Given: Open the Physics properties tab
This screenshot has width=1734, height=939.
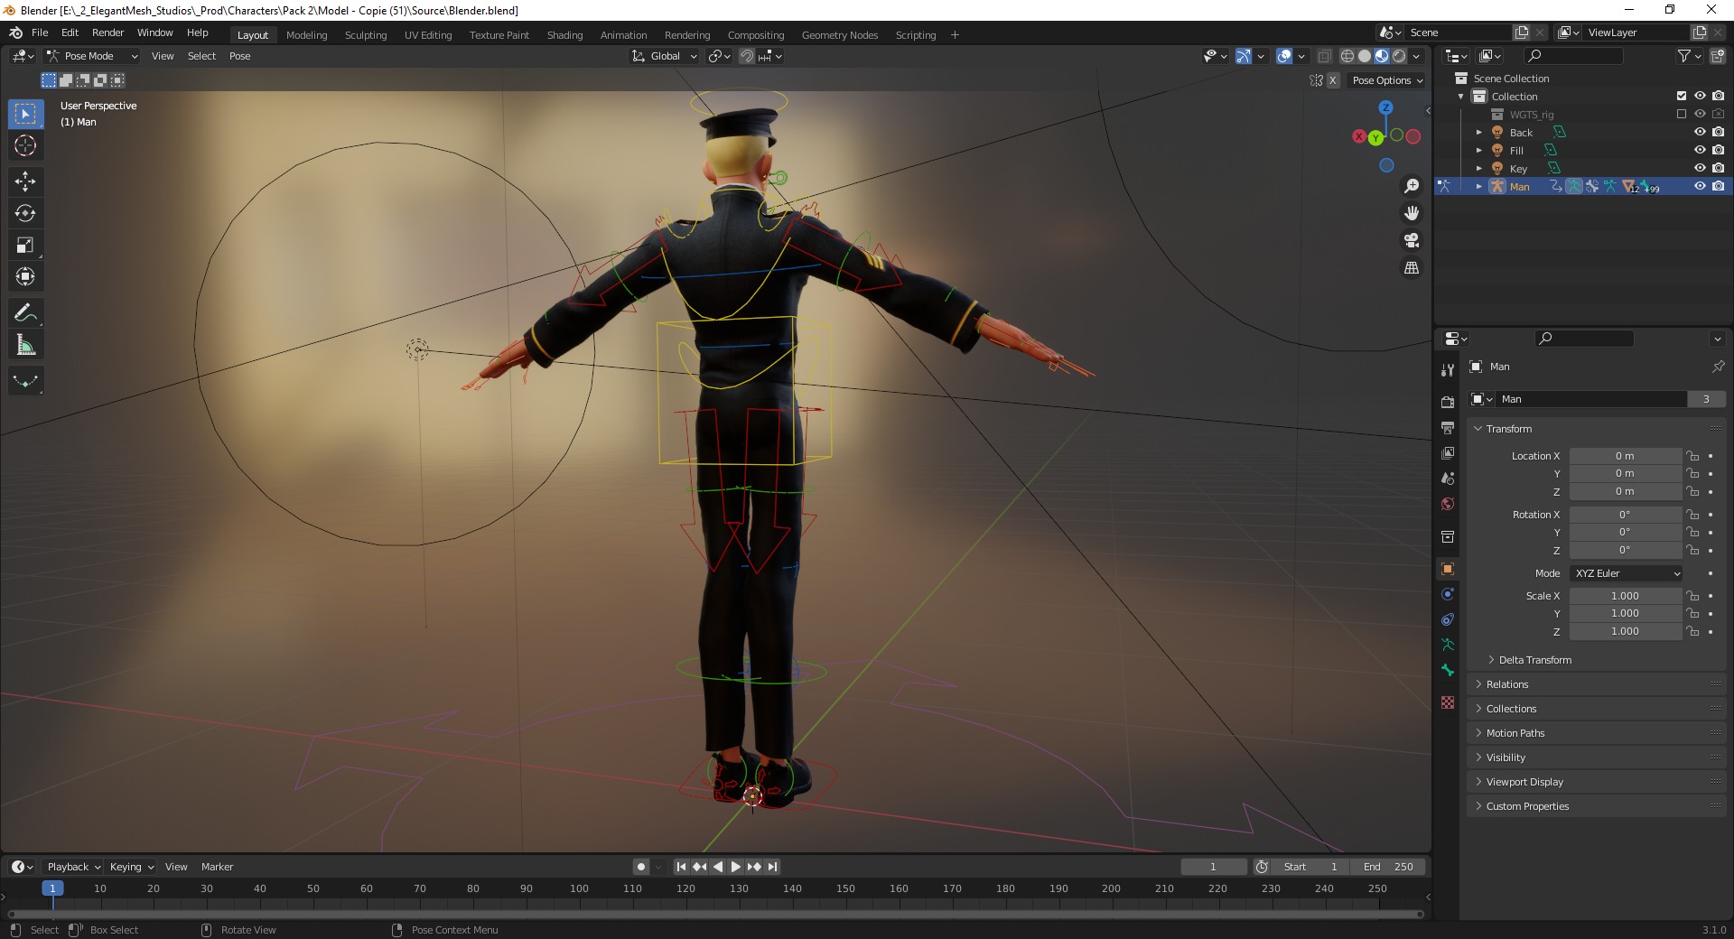Looking at the screenshot, I should [1448, 594].
